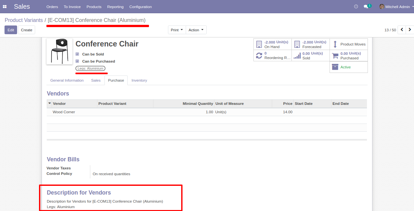Image resolution: width=414 pixels, height=211 pixels.
Task: Select the Purchase tab
Action: 116,80
